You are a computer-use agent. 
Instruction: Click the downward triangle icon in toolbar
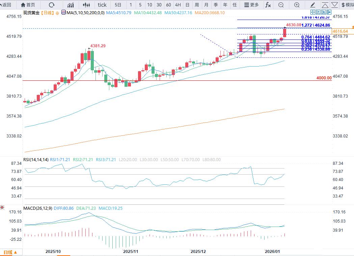coord(334,5)
